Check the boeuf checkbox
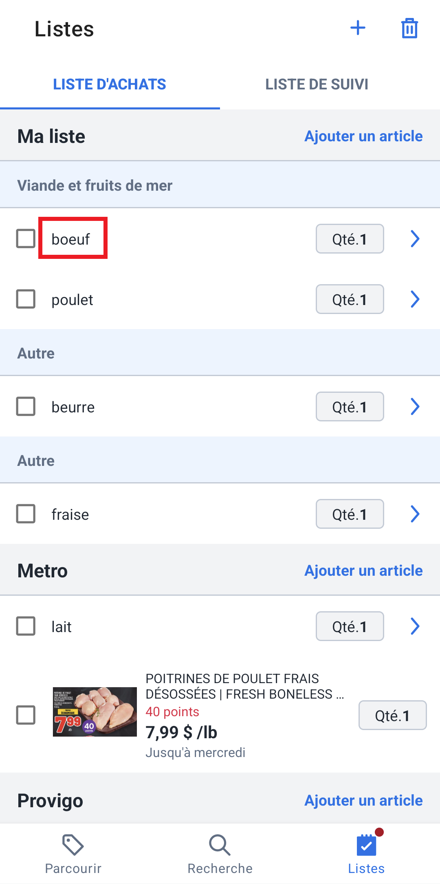 [x=26, y=238]
